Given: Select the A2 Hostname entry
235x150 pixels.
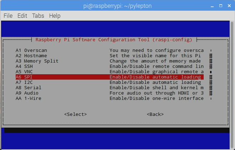Looking at the screenshot, I should [x=110, y=56].
